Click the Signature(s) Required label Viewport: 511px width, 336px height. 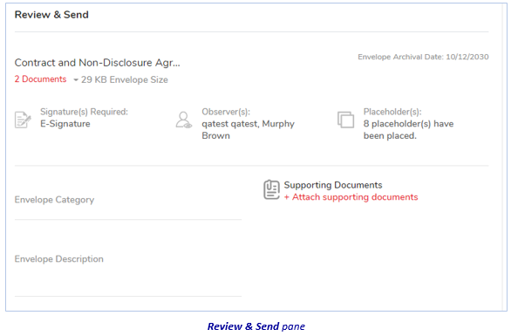click(x=84, y=112)
